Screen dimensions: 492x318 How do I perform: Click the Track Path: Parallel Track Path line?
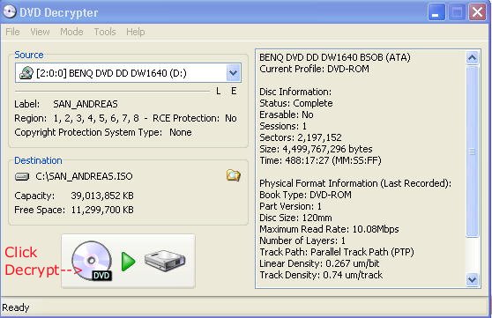[x=336, y=252]
